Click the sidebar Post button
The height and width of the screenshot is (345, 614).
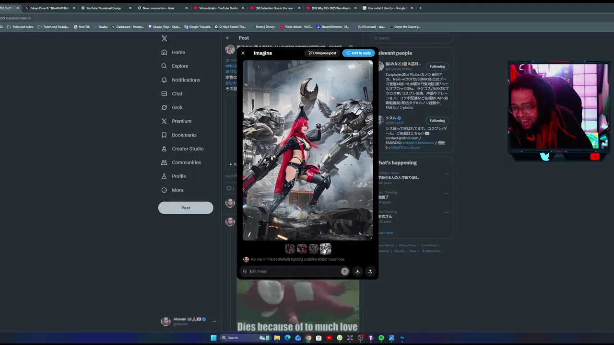pyautogui.click(x=186, y=208)
